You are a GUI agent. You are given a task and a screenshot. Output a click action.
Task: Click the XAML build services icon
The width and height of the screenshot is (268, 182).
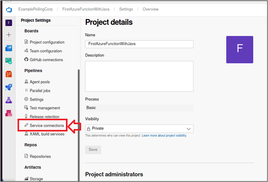tap(26, 134)
